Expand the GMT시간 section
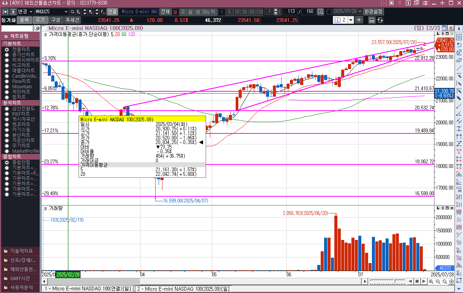 (20, 278)
